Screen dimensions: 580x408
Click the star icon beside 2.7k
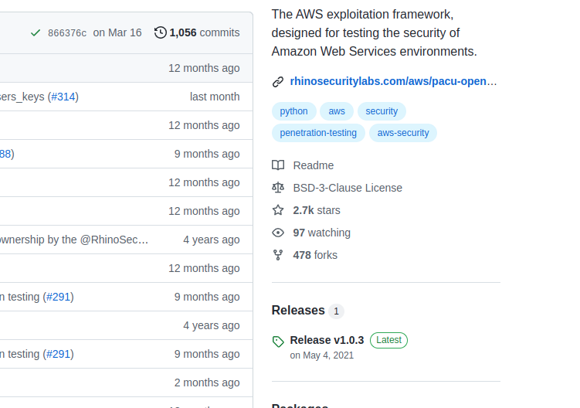coord(278,210)
